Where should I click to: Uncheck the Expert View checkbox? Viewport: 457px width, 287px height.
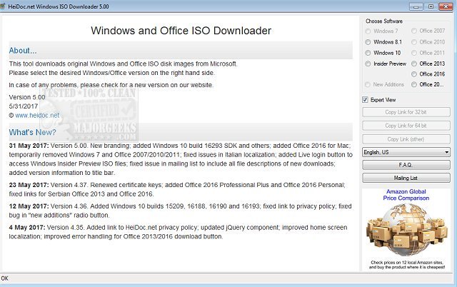[365, 100]
